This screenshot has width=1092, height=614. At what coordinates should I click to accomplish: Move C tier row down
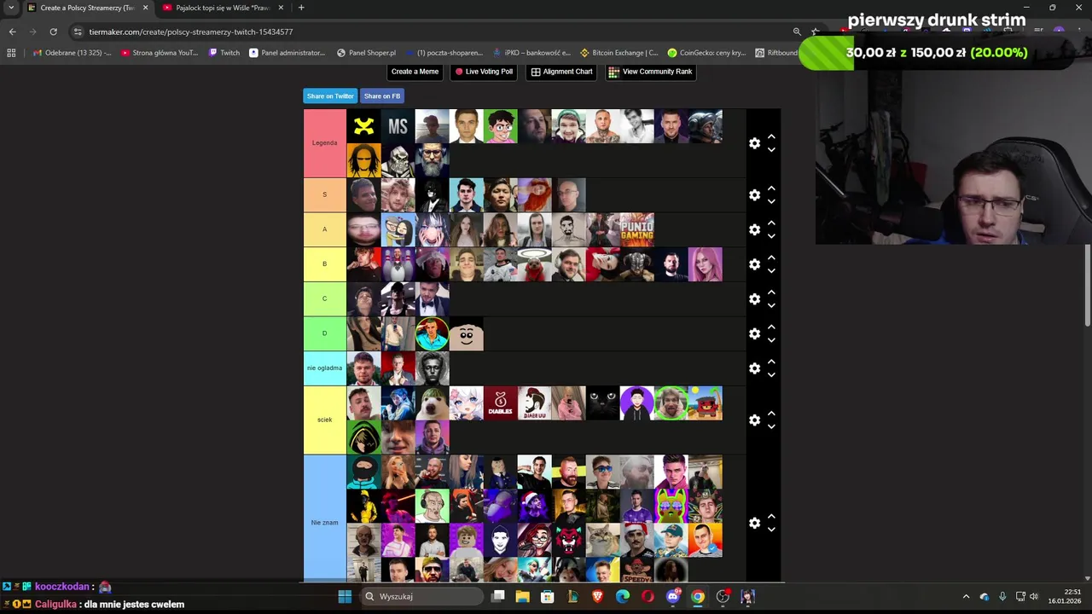coord(771,305)
